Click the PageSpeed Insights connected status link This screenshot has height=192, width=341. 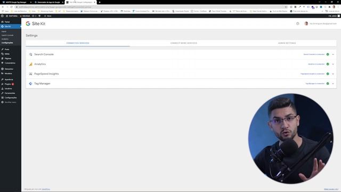(x=313, y=74)
